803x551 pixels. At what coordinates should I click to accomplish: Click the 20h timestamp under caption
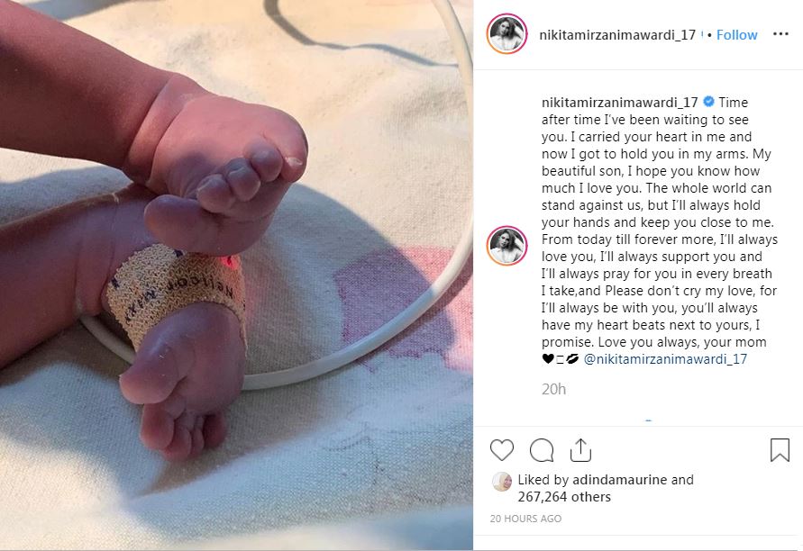click(x=553, y=389)
